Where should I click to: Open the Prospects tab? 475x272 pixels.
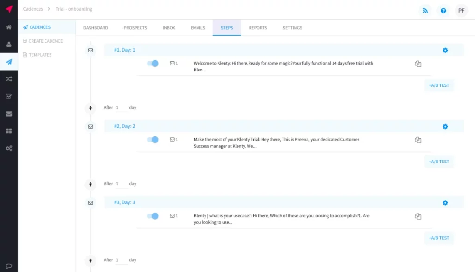[x=135, y=28]
